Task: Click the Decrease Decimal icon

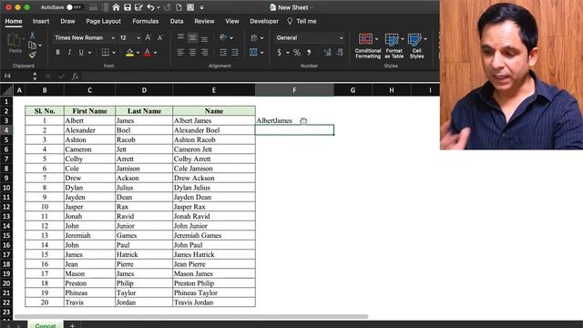Action: tap(340, 53)
